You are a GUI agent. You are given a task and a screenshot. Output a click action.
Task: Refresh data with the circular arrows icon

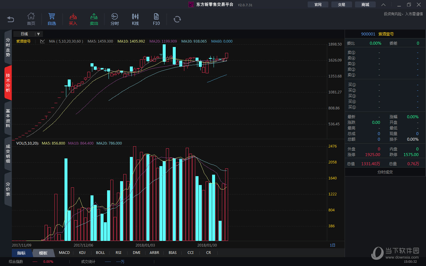(x=177, y=19)
